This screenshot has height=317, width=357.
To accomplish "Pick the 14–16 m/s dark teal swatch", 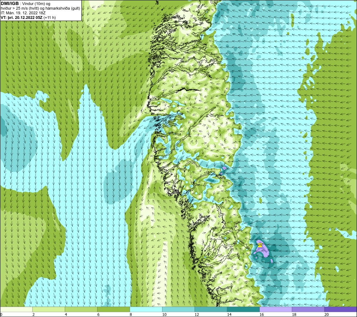I will [x=243, y=309].
